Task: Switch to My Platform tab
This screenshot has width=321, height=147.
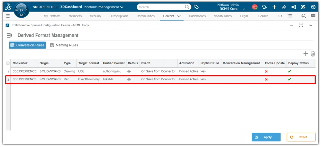Action: [x=52, y=16]
